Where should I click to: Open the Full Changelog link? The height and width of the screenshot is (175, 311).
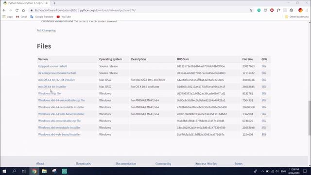coord(46,30)
